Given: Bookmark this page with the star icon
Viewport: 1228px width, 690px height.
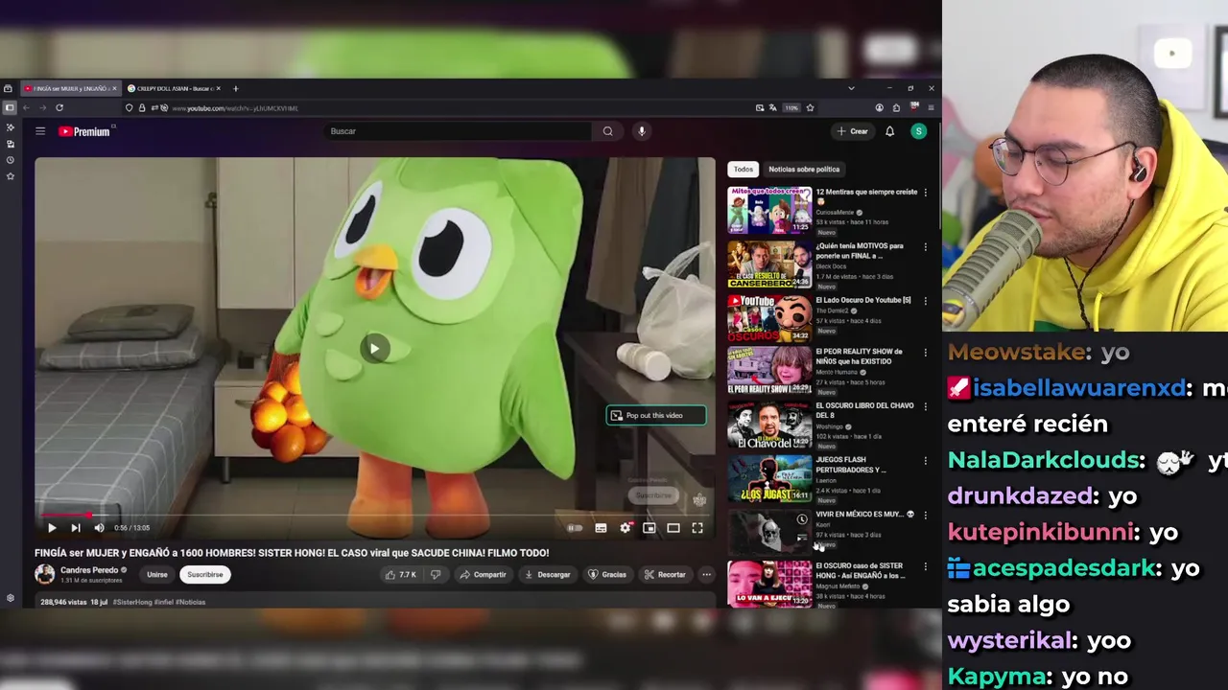Looking at the screenshot, I should 810,108.
